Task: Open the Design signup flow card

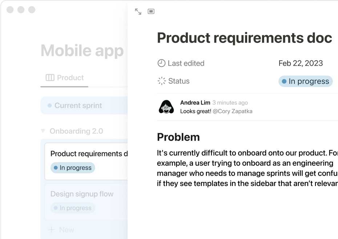Action: pyautogui.click(x=82, y=194)
